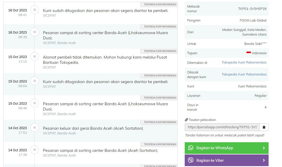The image size is (282, 167).
Task: Click the chevron arrow on Viber share button
Action: pos(264,160)
